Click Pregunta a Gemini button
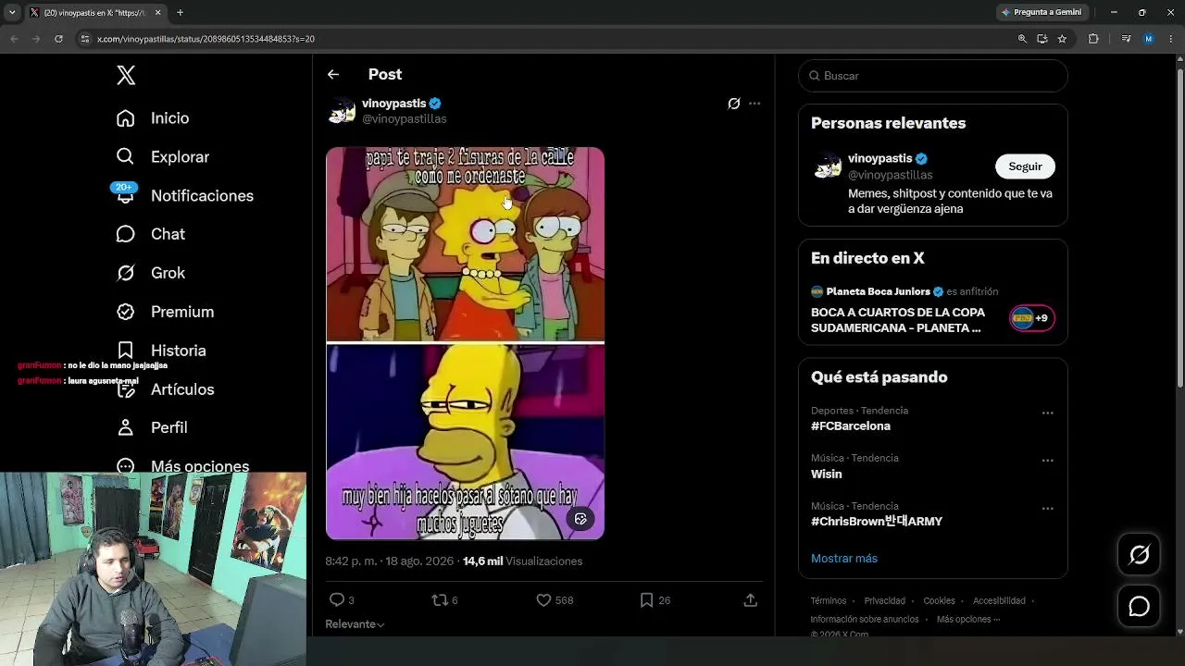The height and width of the screenshot is (666, 1185). pos(1041,12)
